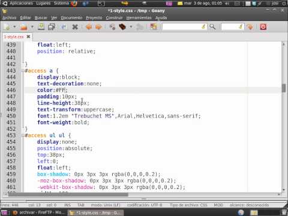Screen dimensions: 288x216
Task: Switch to 'archivar - FireFTP' taskbar window
Action: 39,212
